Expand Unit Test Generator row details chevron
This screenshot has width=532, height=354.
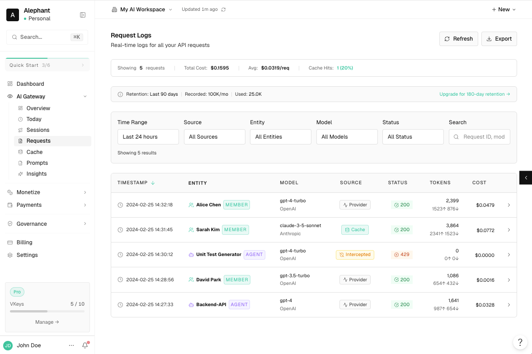(508, 255)
